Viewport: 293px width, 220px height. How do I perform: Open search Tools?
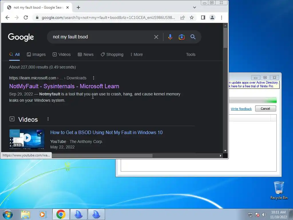[191, 54]
